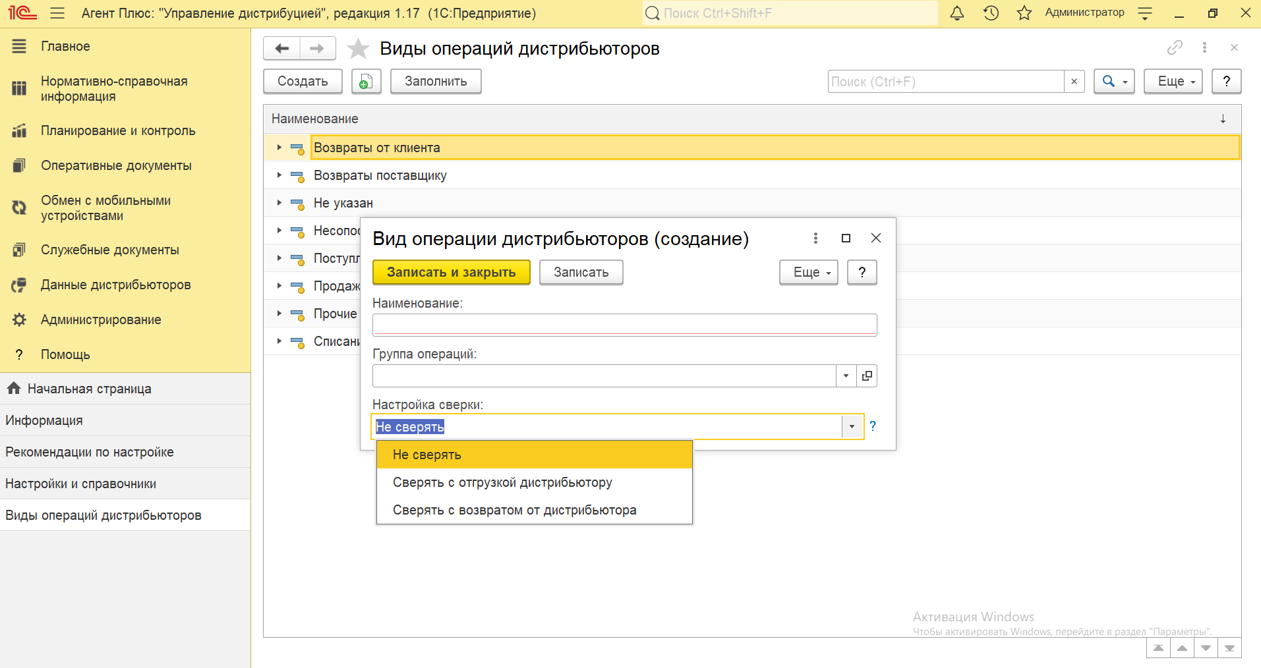The height and width of the screenshot is (668, 1261).
Task: Create new item by copying icon
Action: tap(366, 81)
